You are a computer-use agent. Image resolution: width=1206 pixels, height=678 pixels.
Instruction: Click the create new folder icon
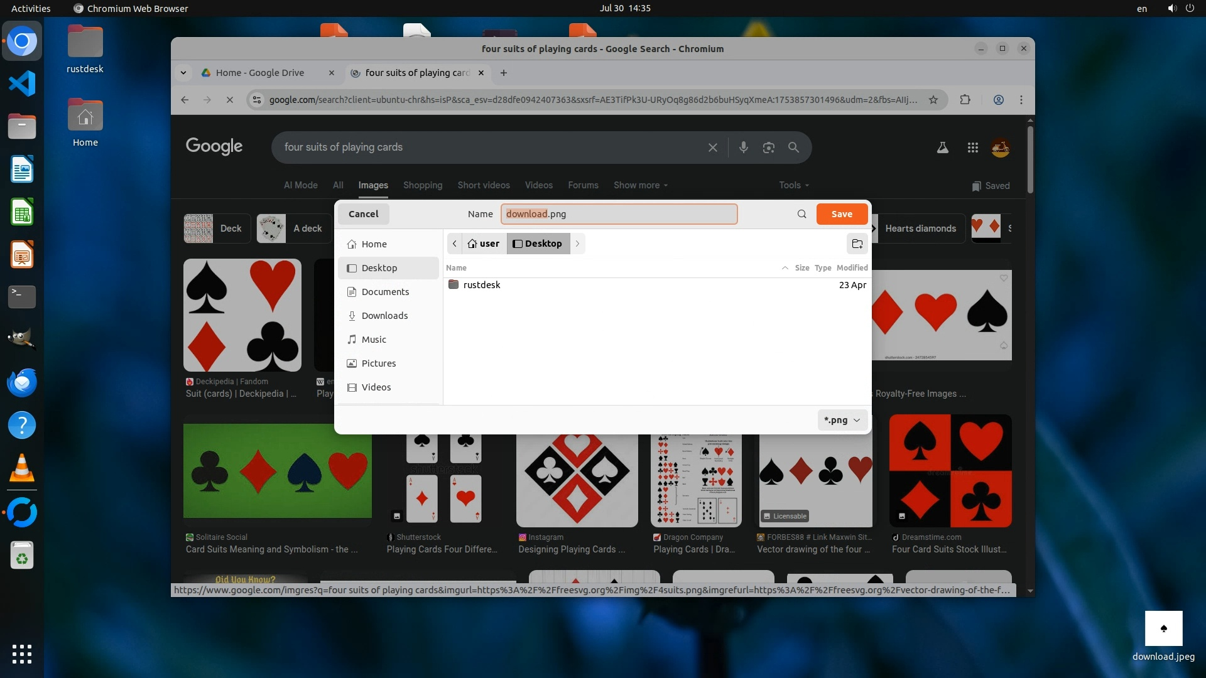[857, 244]
